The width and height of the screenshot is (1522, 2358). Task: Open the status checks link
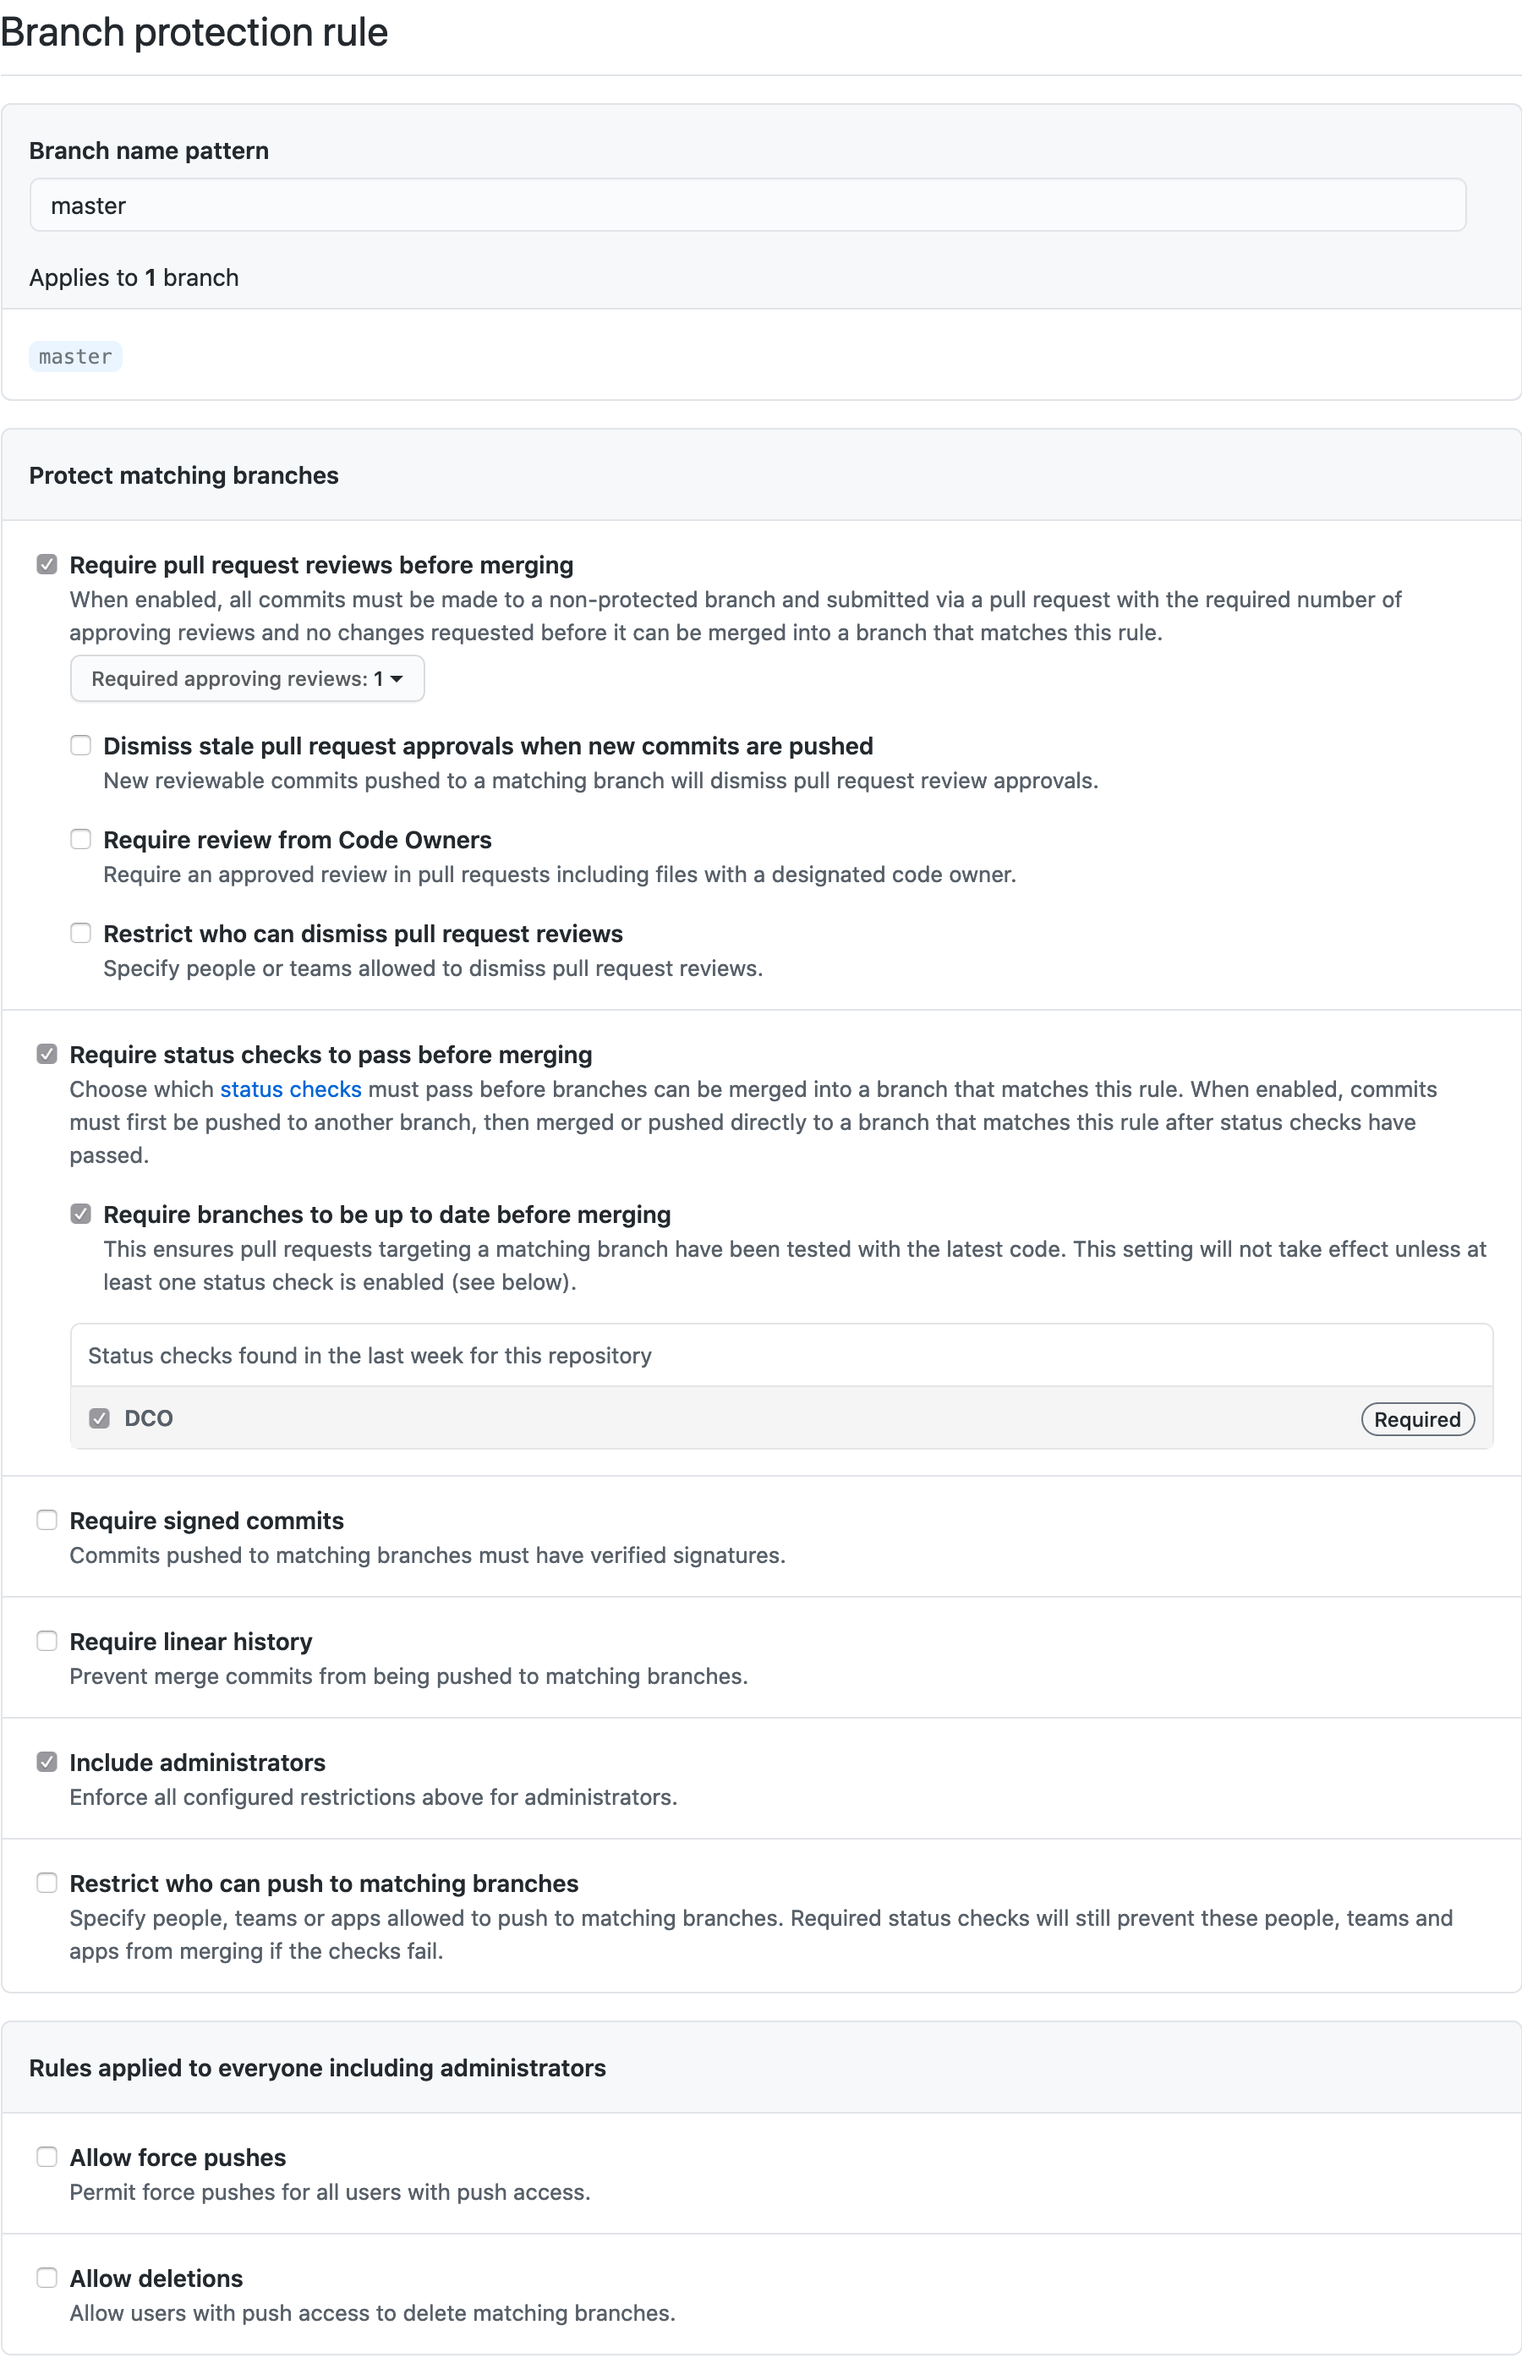[x=291, y=1089]
